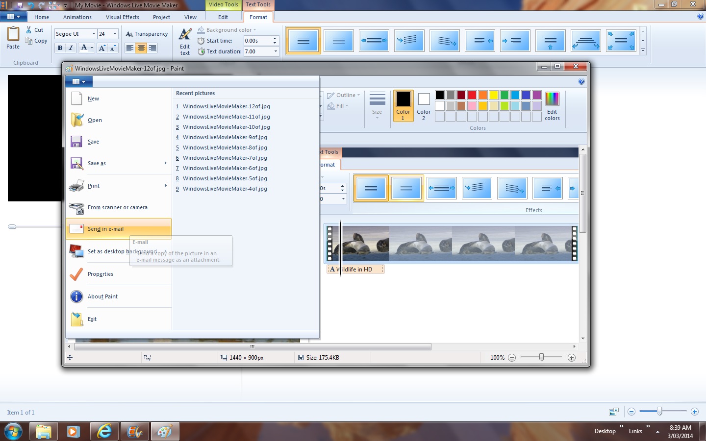Click the From scanner or camera icon
706x441 pixels.
tap(76, 208)
